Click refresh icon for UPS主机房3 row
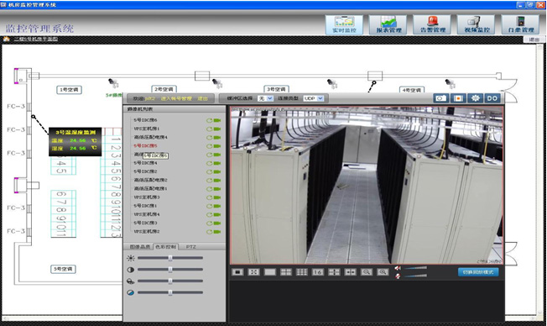 (x=209, y=197)
